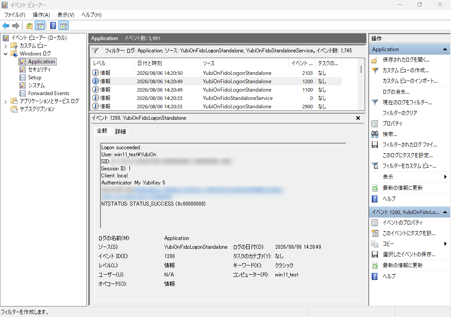This screenshot has height=317, width=451.
Task: Click the custom view creation funnel icon
Action: click(374, 70)
